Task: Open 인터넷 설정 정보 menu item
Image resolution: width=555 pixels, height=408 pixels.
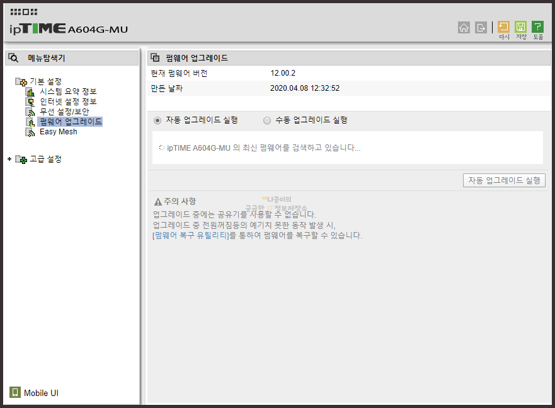Action: [x=68, y=102]
